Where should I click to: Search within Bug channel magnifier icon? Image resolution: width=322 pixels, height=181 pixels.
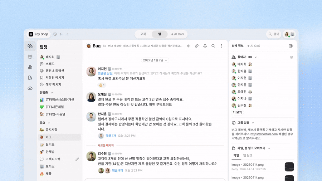tap(213, 46)
